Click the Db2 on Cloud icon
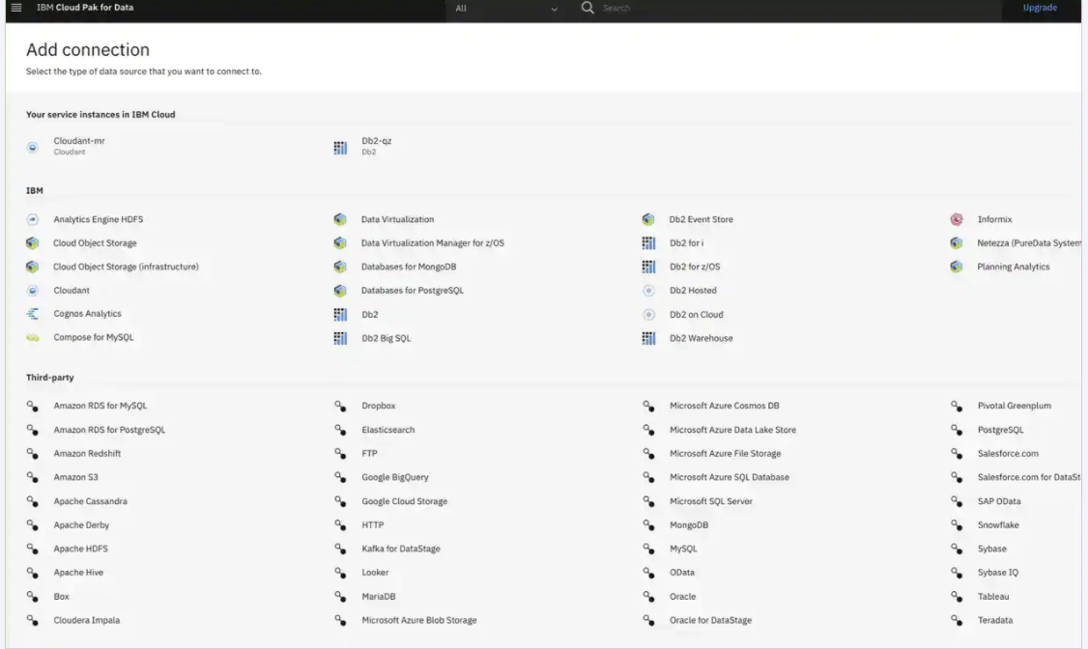Screen dimensions: 1088x649 (x=648, y=315)
